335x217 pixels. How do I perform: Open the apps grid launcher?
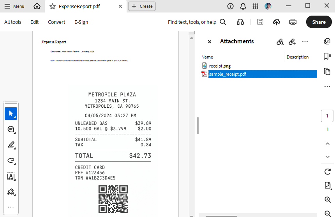point(255,6)
